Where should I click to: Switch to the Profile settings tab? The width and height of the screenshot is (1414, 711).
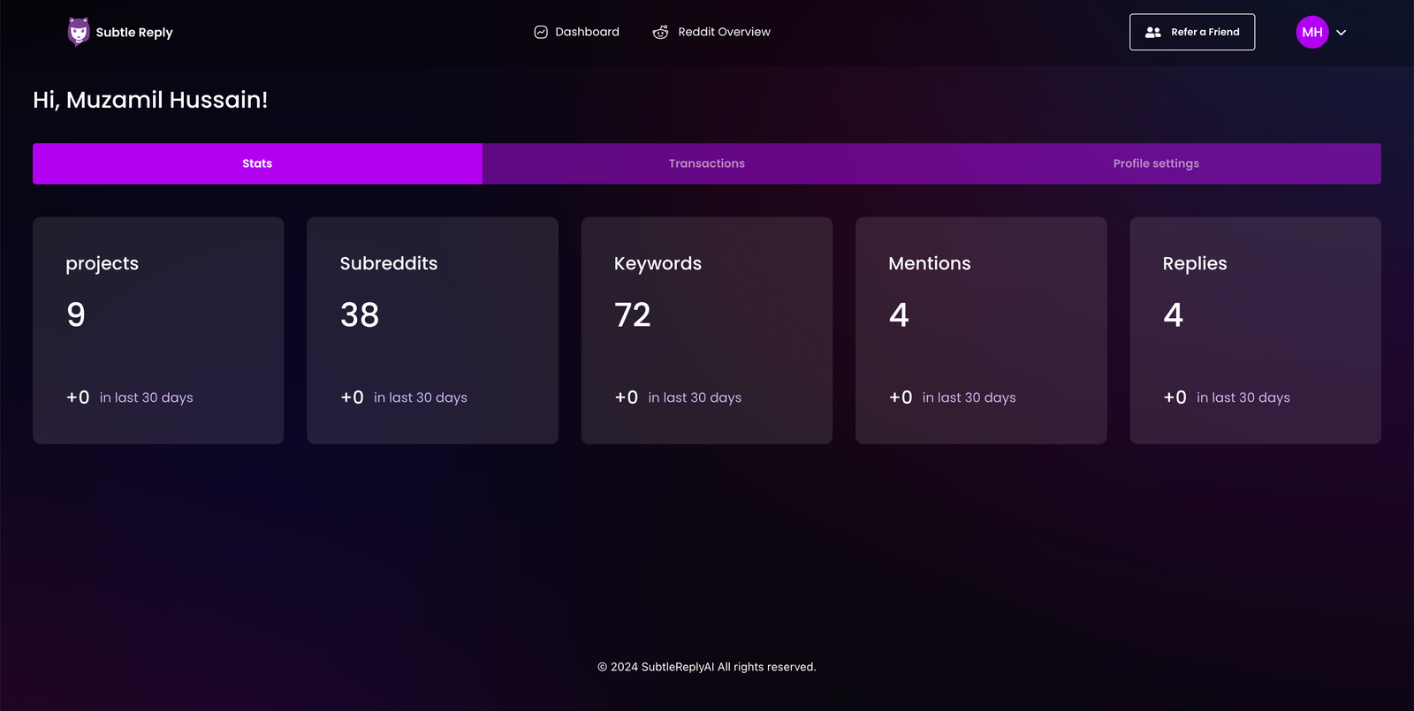1156,163
